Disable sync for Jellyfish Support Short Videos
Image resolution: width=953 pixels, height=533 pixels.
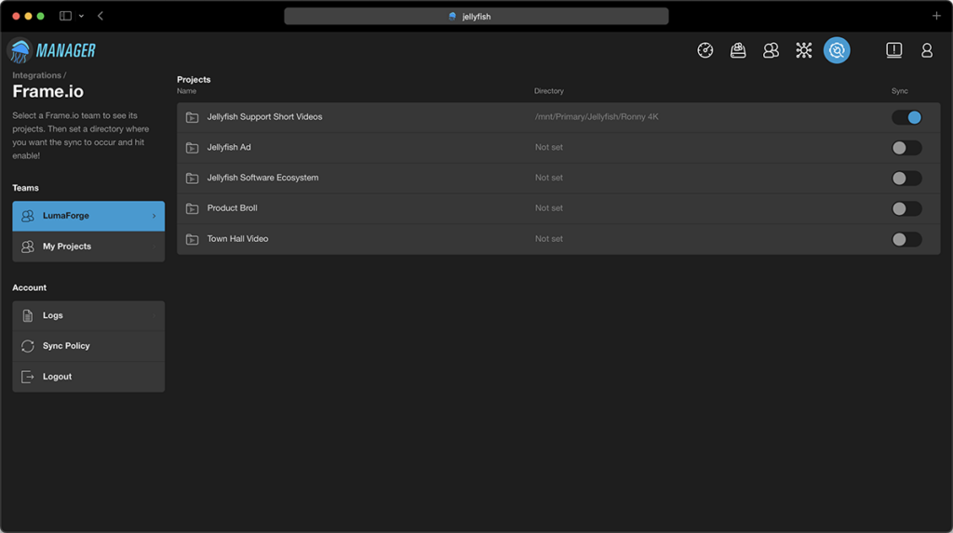pyautogui.click(x=906, y=117)
